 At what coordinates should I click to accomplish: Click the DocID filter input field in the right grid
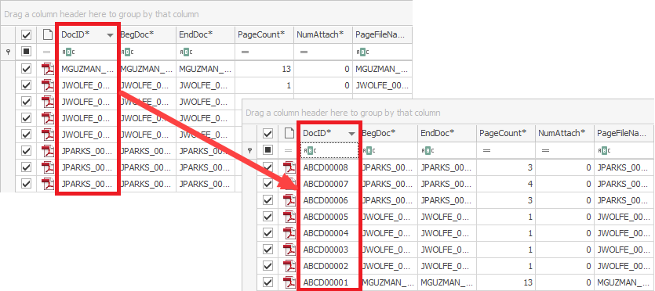tap(329, 151)
